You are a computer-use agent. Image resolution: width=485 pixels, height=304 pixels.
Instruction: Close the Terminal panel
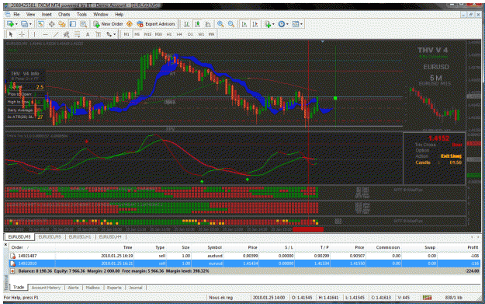click(x=5, y=244)
